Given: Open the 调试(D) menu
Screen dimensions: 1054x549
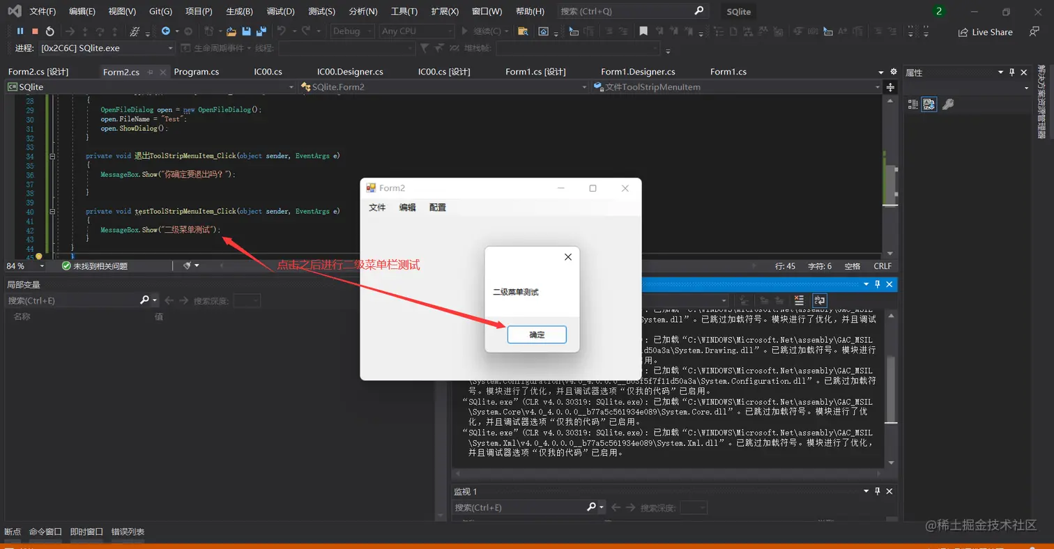Looking at the screenshot, I should [x=280, y=12].
